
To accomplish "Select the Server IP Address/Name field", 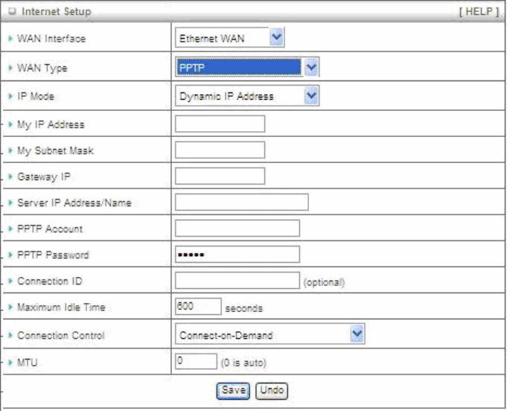I will point(242,203).
